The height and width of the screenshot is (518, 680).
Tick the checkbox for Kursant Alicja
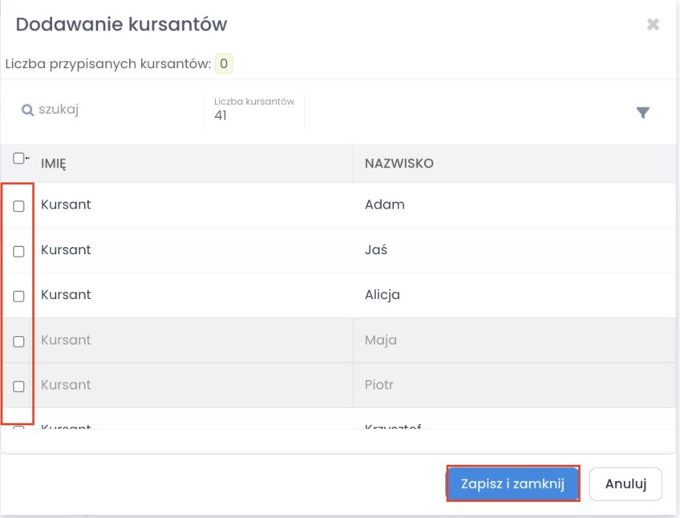coord(19,296)
